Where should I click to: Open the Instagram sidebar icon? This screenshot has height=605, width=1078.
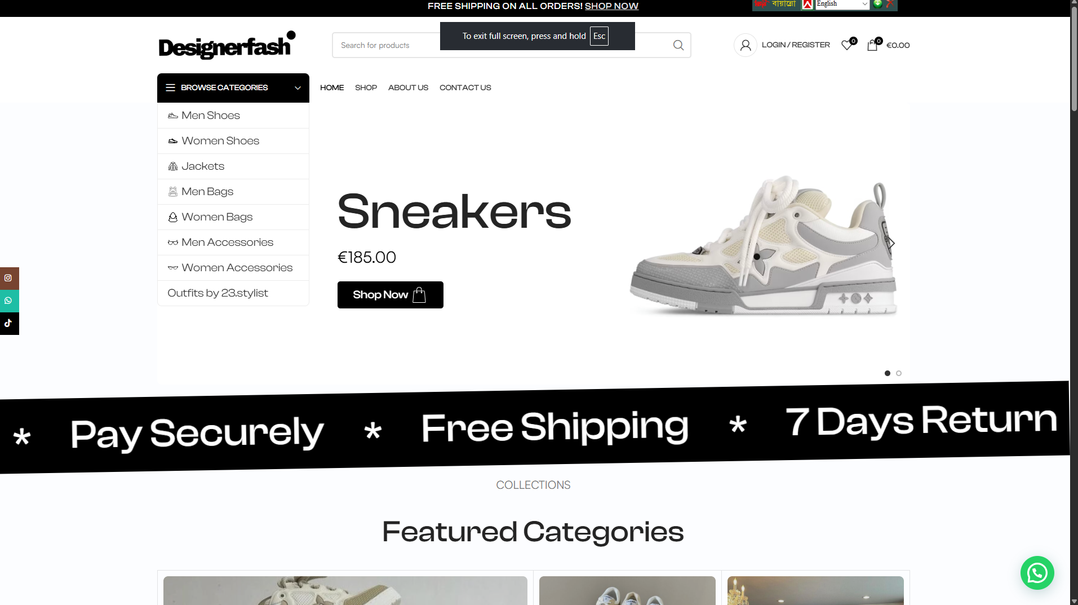8,278
